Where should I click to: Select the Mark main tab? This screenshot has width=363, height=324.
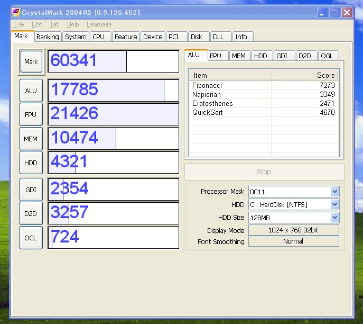tap(22, 36)
